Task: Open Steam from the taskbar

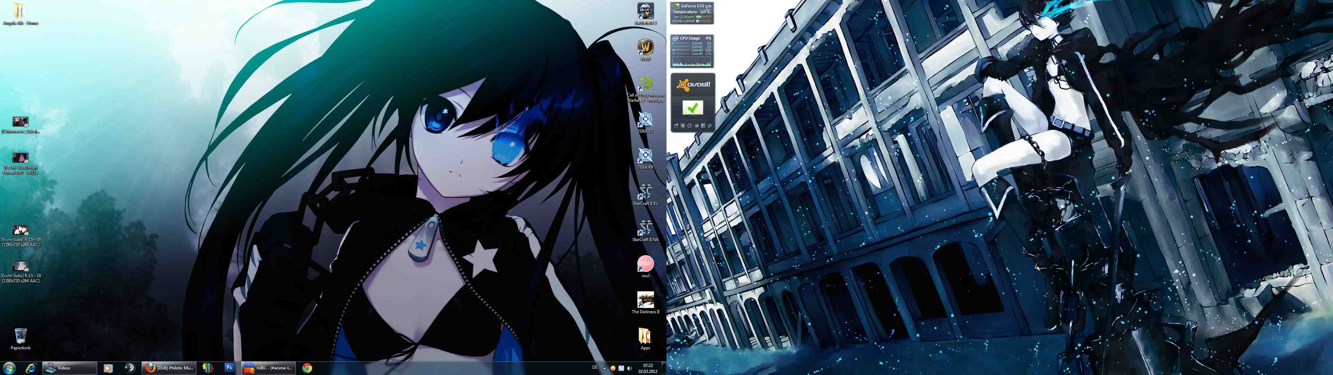Action: (x=129, y=368)
